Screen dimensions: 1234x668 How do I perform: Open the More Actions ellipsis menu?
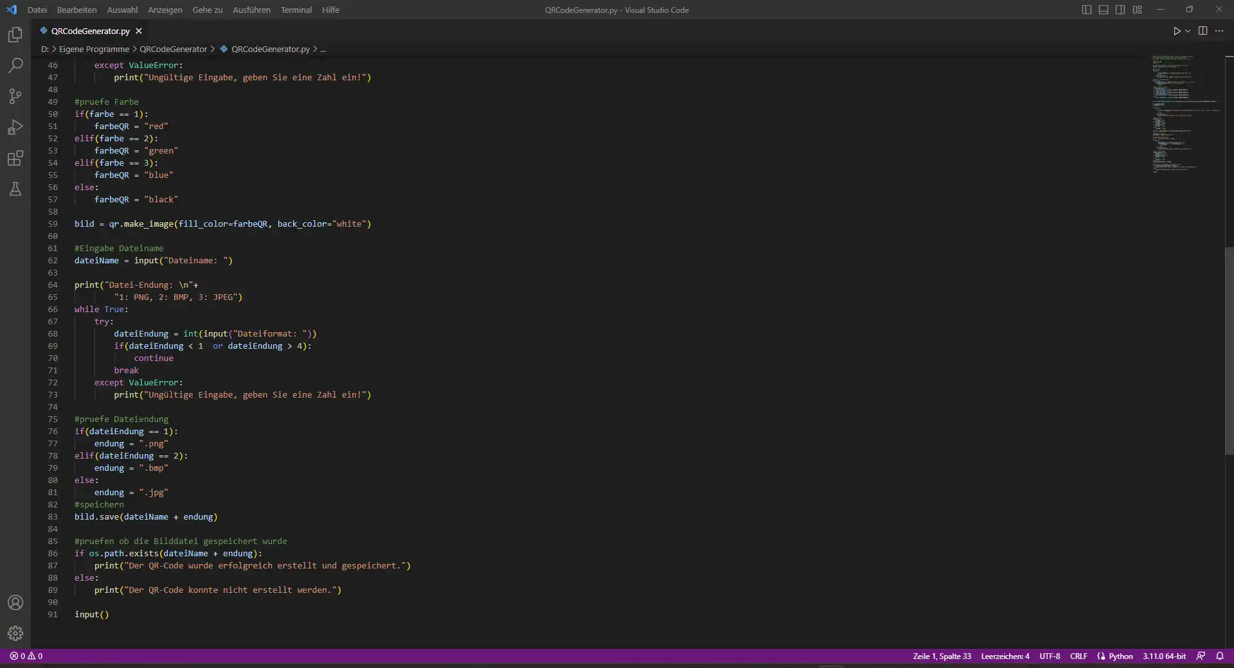[x=1219, y=31]
